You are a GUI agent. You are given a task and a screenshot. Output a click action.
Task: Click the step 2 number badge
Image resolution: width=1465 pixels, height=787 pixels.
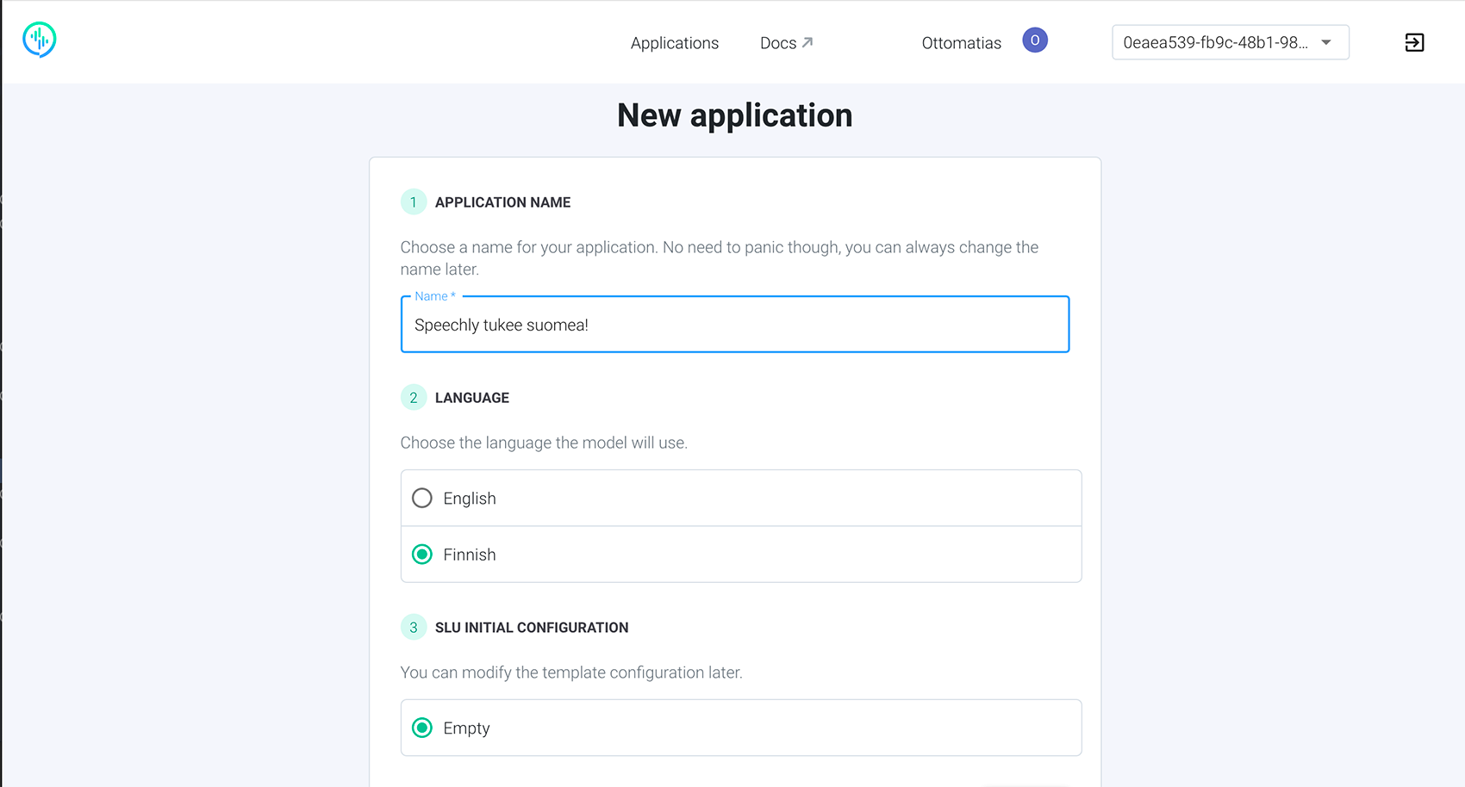click(x=414, y=398)
